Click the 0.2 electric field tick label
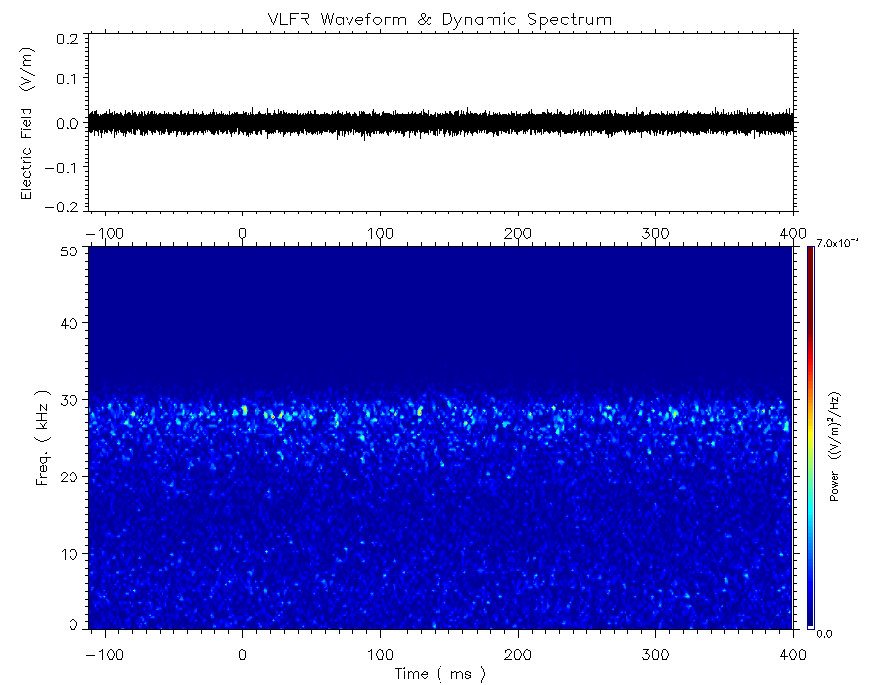 (68, 39)
